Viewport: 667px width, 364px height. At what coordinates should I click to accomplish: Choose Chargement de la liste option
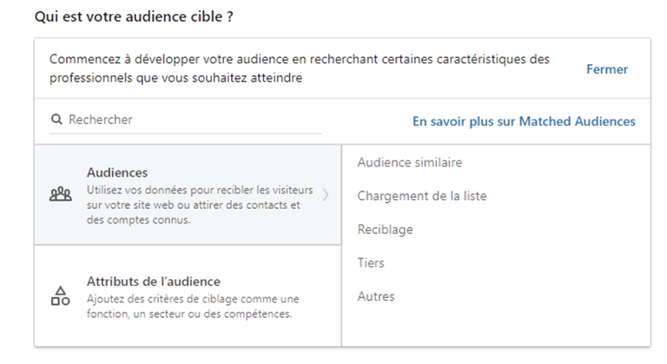pyautogui.click(x=422, y=196)
